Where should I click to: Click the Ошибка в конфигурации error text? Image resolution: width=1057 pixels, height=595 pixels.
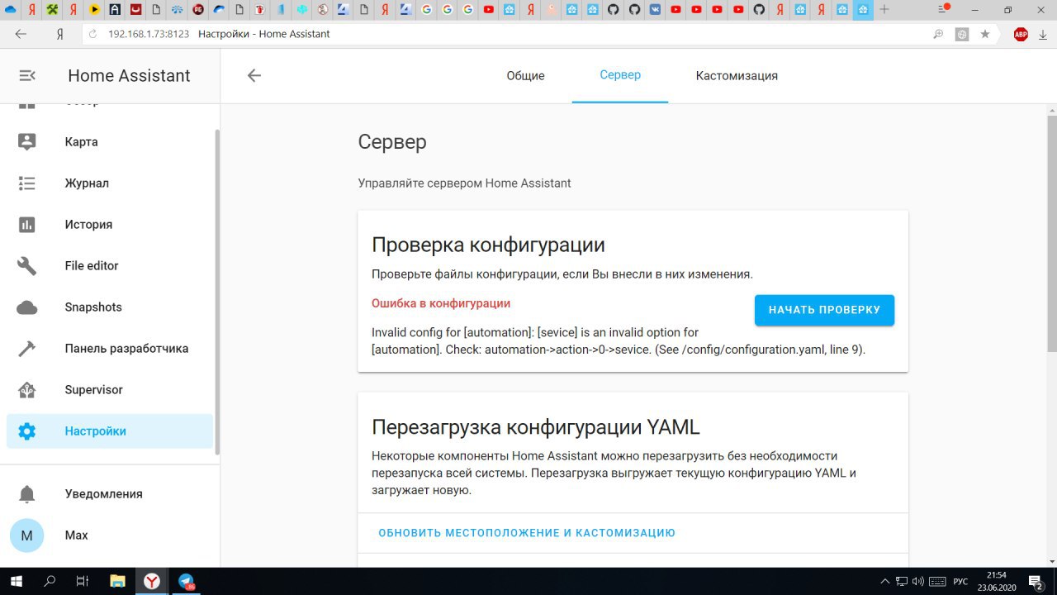(441, 303)
